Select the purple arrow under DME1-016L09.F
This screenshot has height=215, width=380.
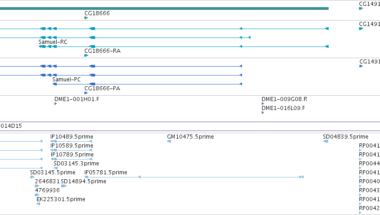(263, 113)
